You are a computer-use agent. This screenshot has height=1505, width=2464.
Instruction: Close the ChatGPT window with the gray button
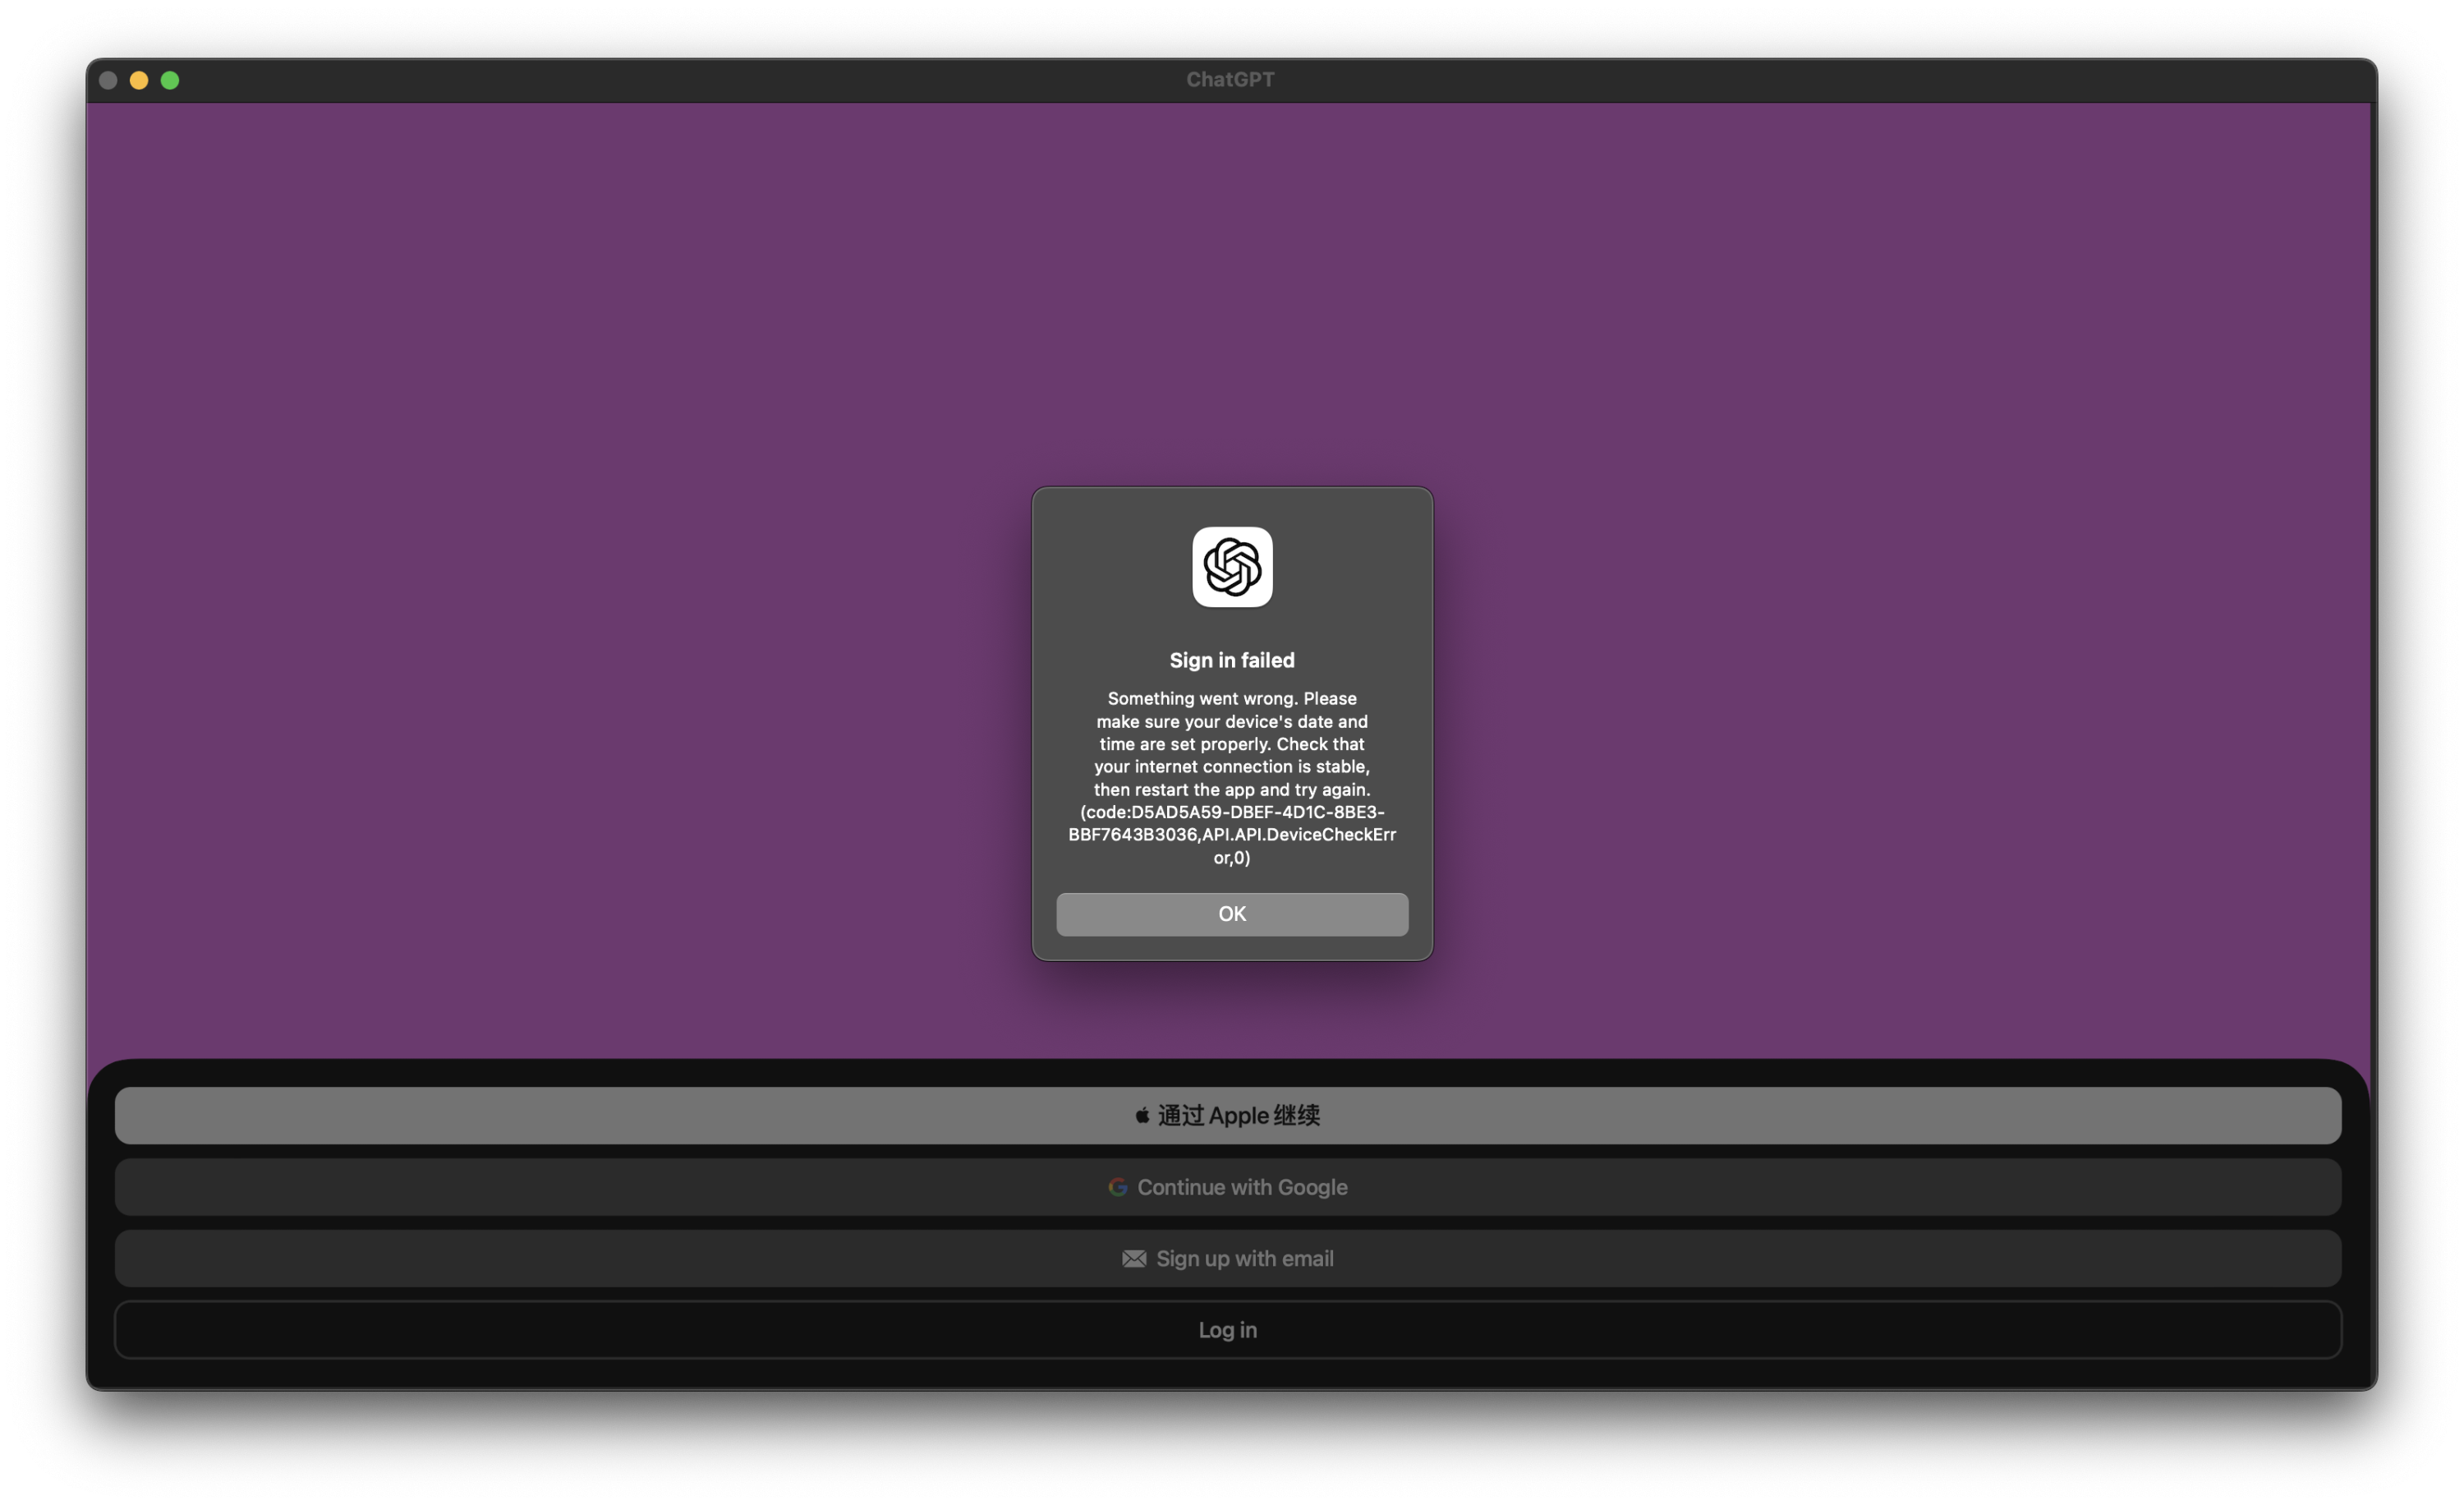tap(108, 80)
